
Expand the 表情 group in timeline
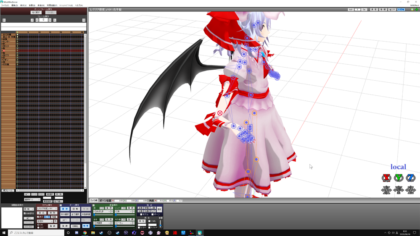2,39
